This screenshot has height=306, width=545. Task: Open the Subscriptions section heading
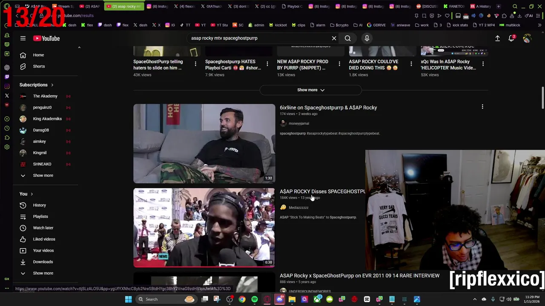[x=36, y=85]
